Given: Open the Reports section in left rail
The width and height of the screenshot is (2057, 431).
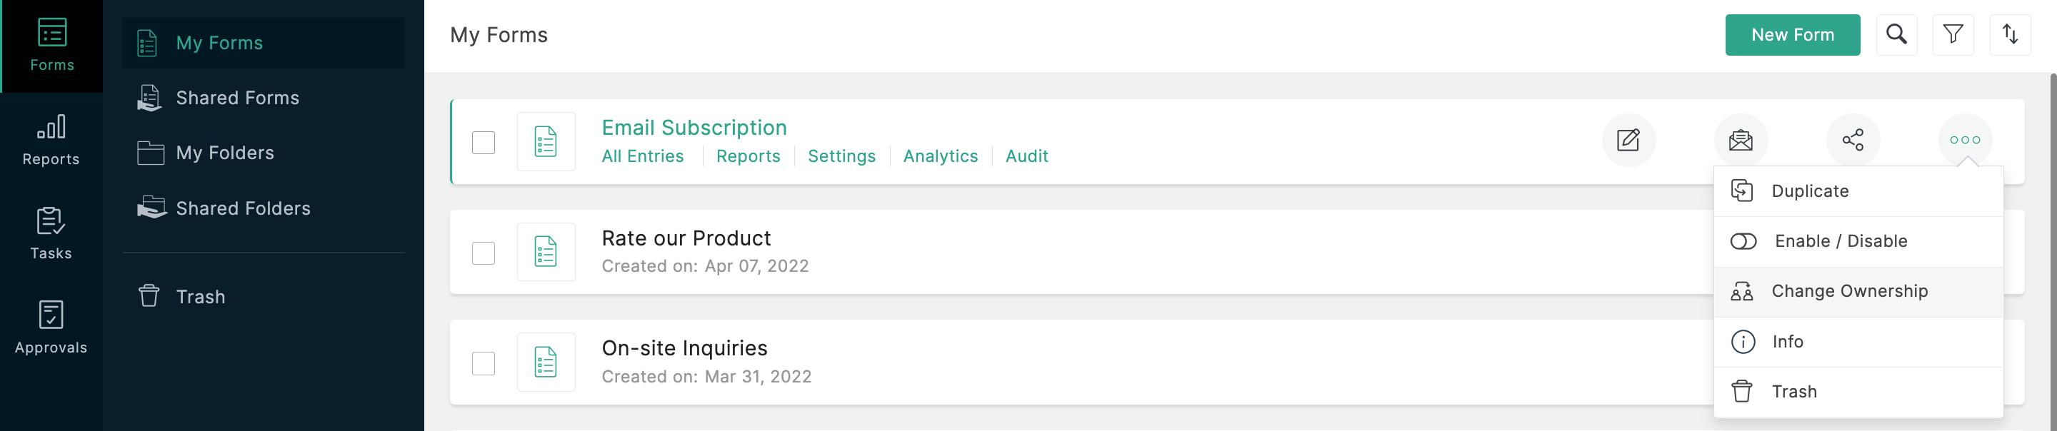Looking at the screenshot, I should click(51, 140).
